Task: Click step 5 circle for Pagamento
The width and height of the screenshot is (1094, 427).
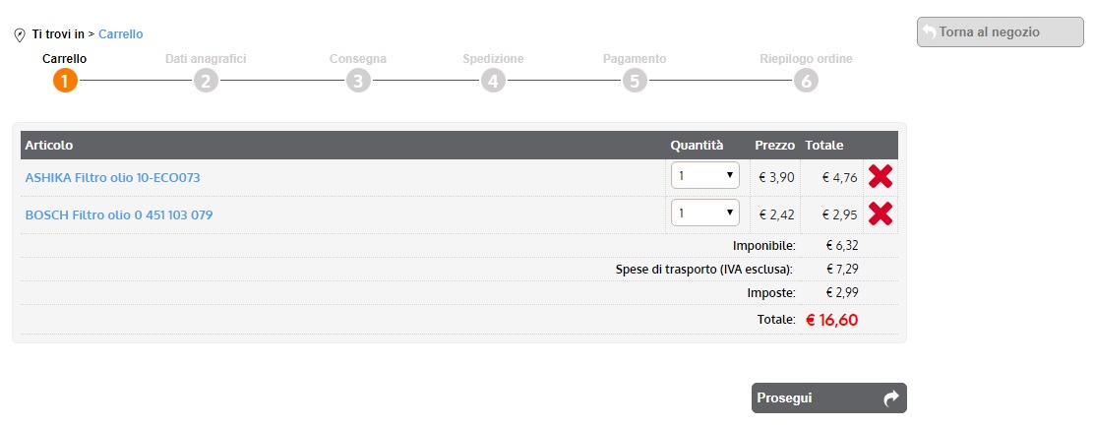Action: point(635,81)
